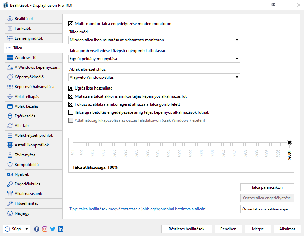Screen dimensions: 304x236
Task: Open the középső egérgomb viselkedés dropdown
Action: [154, 59]
